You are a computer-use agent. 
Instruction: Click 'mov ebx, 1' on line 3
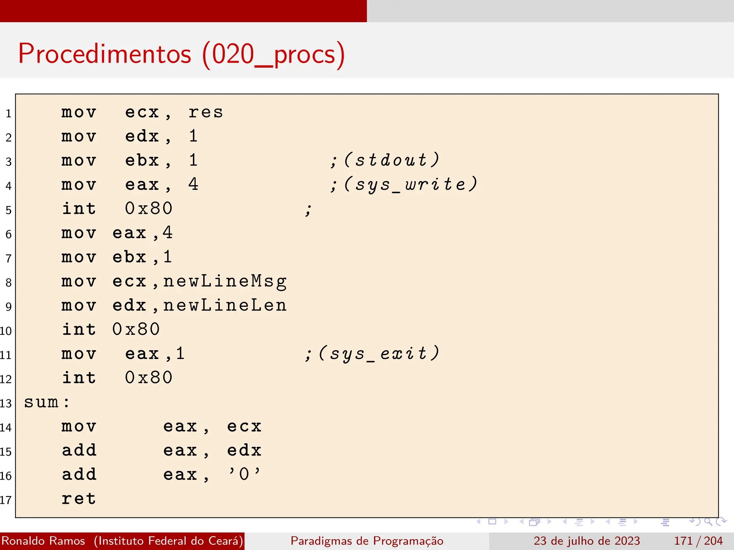click(129, 160)
